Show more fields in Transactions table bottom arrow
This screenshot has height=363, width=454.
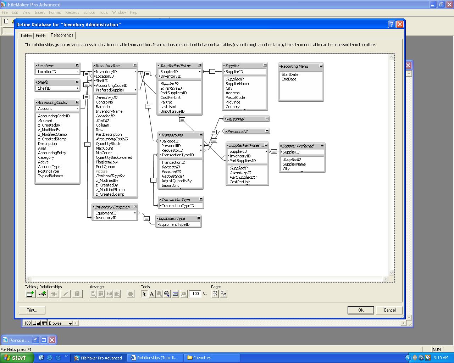coord(181,188)
